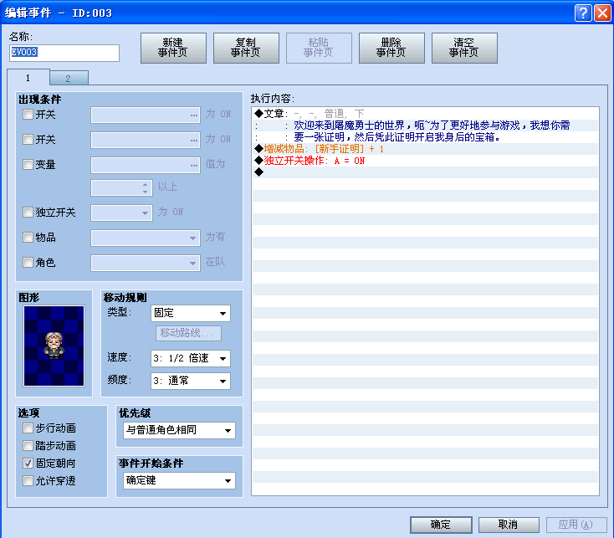614x538 pixels.
Task: Click the 应用 (A) button
Action: point(576,525)
